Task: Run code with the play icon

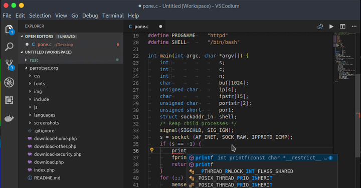Action: pos(331,27)
